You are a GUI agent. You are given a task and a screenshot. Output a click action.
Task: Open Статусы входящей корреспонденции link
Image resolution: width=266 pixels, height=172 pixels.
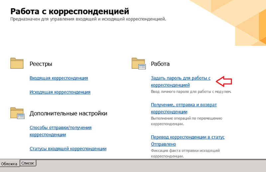(x=68, y=149)
